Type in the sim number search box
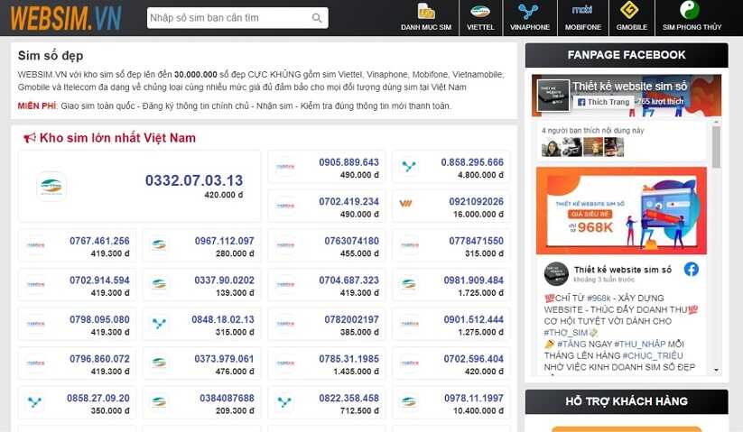This screenshot has height=432, width=743. (228, 18)
